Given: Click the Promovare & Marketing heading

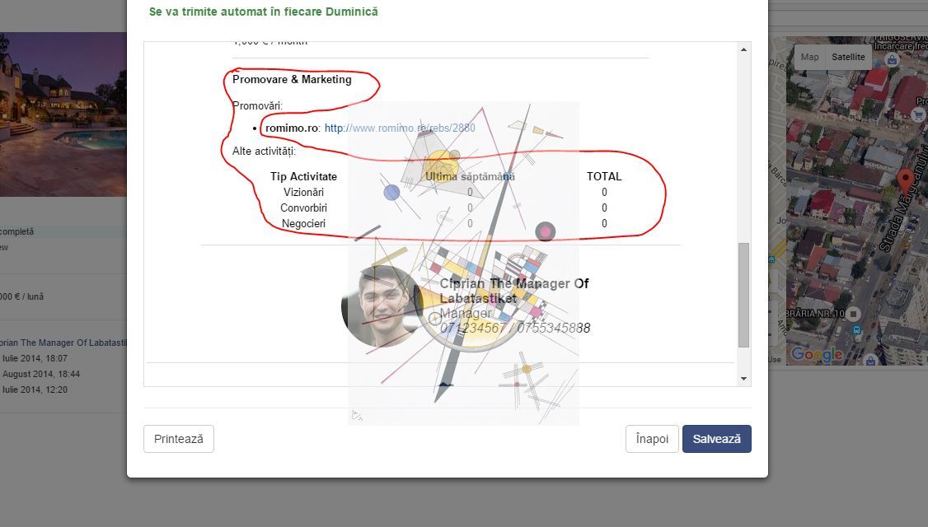Looking at the screenshot, I should click(x=292, y=80).
